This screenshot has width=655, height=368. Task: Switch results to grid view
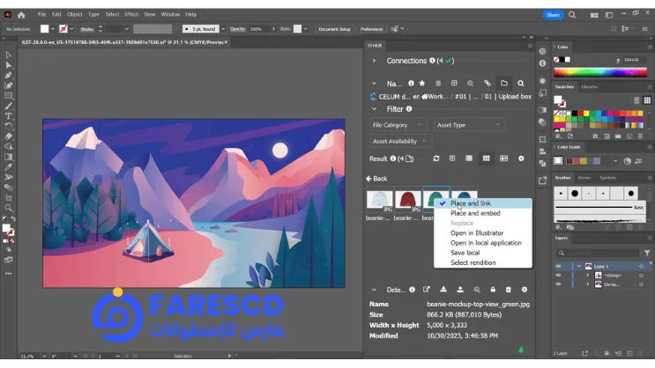pyautogui.click(x=486, y=158)
